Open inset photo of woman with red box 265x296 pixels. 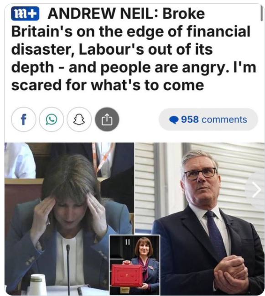coord(135,265)
